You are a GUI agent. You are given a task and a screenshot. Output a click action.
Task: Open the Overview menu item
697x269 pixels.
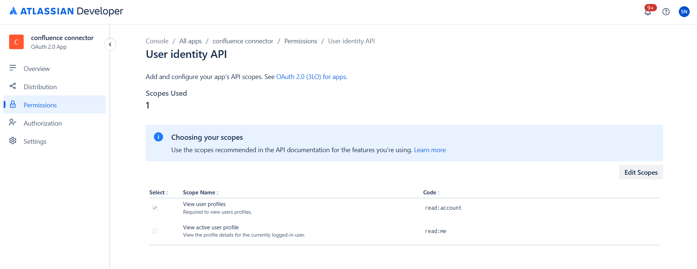(x=55, y=68)
